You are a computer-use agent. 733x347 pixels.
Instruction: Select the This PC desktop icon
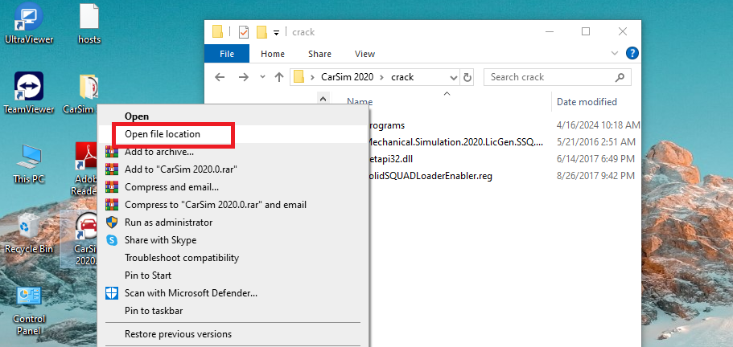[28, 159]
